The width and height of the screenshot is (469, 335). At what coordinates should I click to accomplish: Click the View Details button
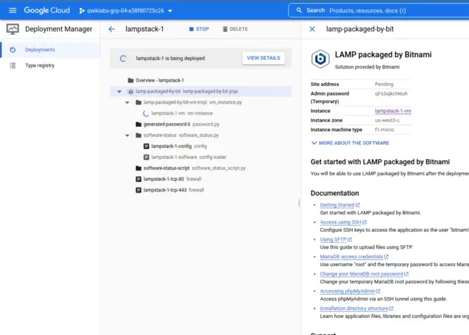[x=264, y=58]
